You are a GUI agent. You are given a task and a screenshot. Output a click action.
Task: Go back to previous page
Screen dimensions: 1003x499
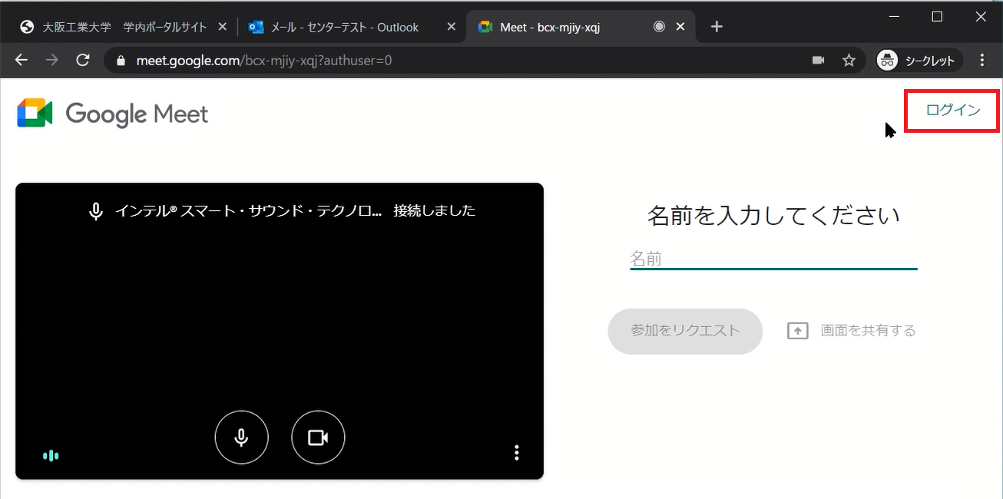point(22,60)
